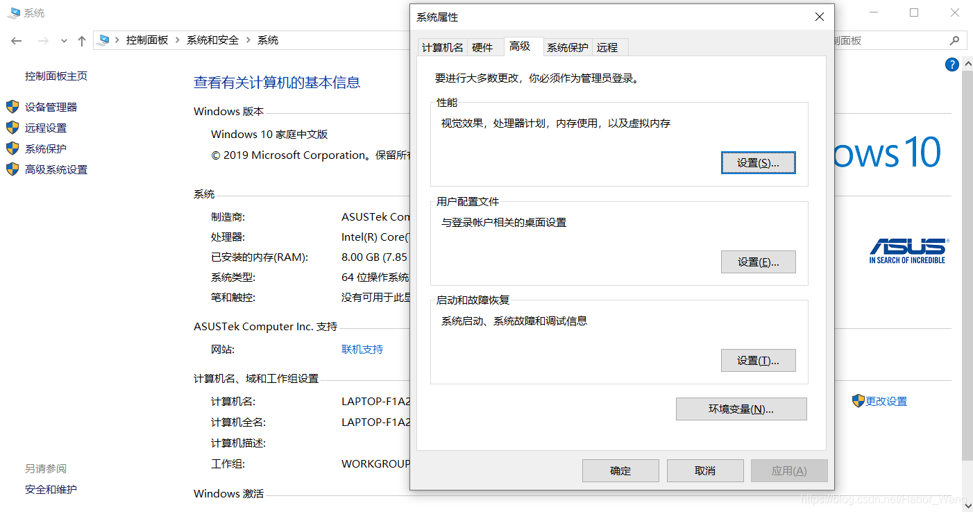Open 联机支持 website link
Image resolution: width=973 pixels, height=512 pixels.
tap(362, 349)
